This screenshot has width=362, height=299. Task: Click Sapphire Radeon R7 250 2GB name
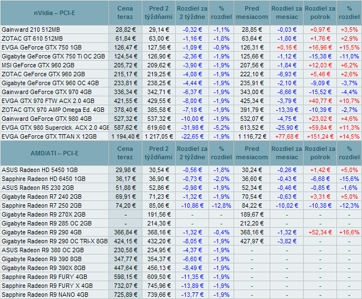point(42,205)
